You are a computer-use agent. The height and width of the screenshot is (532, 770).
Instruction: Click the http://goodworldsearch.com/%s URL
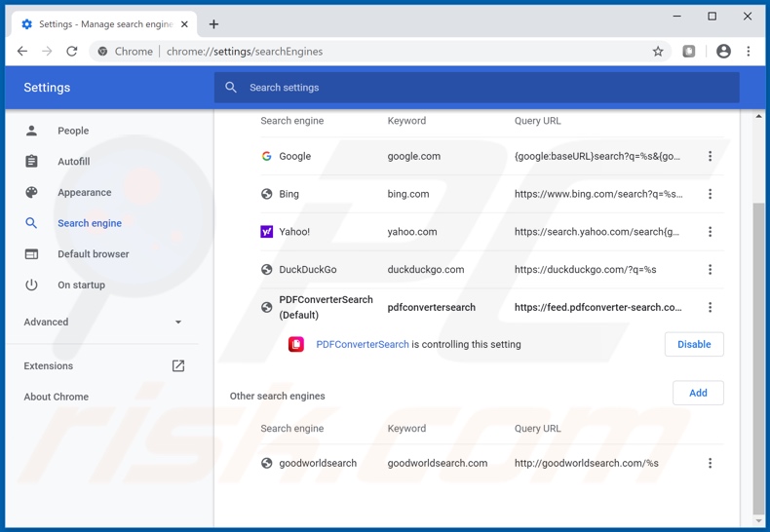pos(587,463)
